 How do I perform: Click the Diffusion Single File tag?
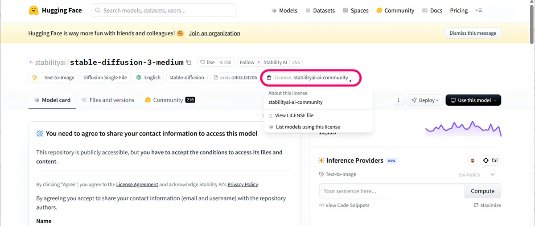tap(105, 78)
